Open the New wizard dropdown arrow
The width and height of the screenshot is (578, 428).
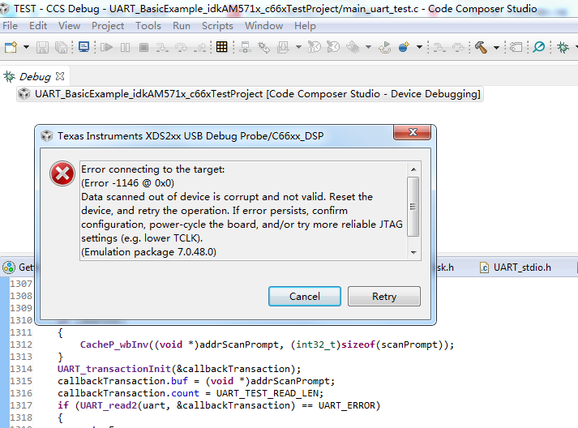pyautogui.click(x=26, y=47)
